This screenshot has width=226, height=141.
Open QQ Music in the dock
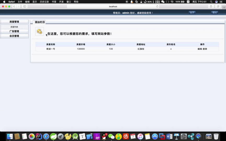click(118, 136)
